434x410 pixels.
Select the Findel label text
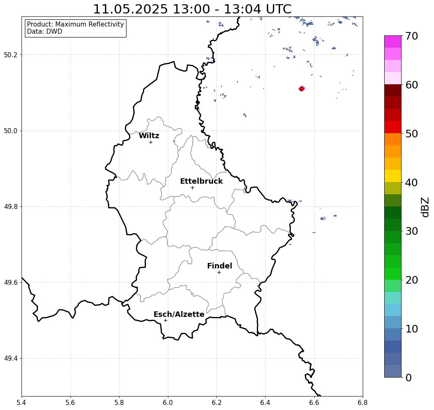coord(219,266)
